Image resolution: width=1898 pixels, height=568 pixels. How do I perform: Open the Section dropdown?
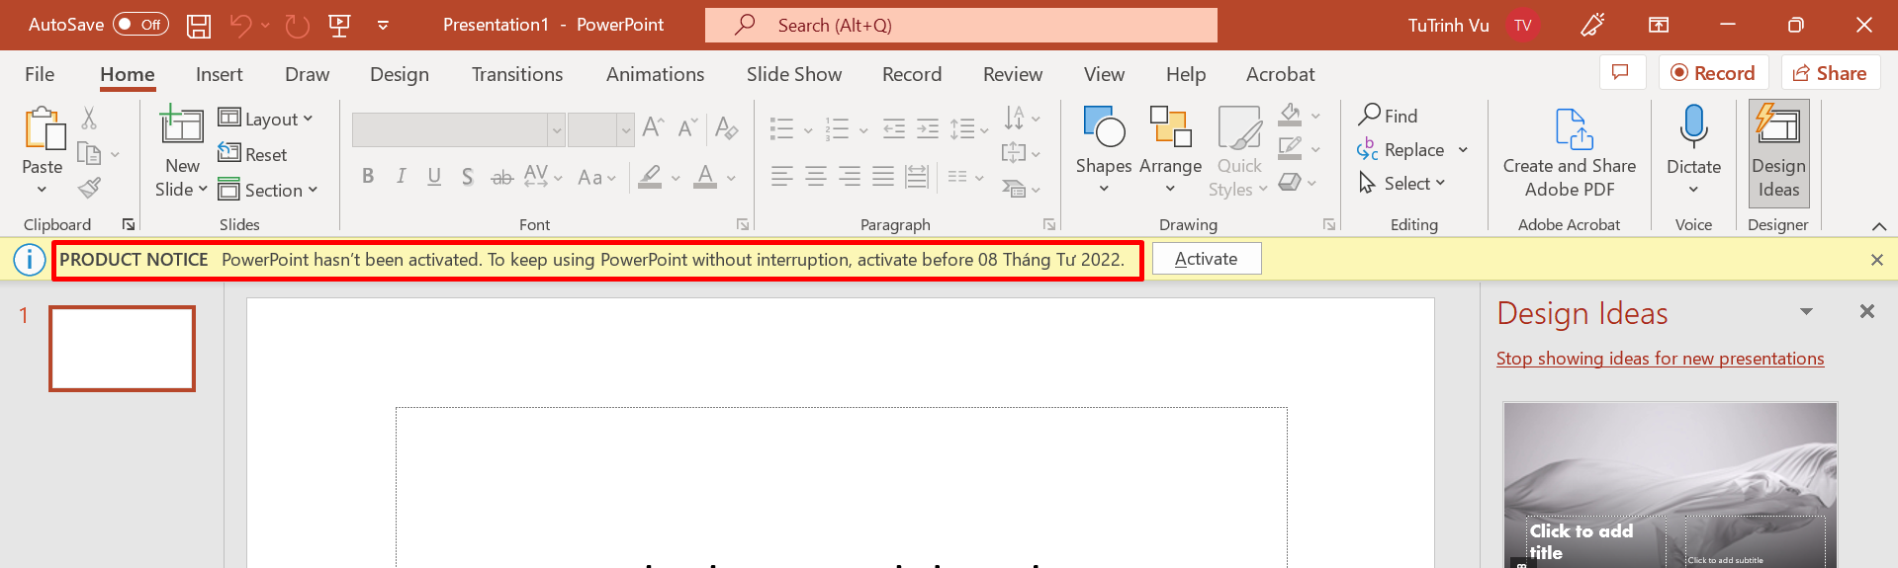(x=268, y=190)
